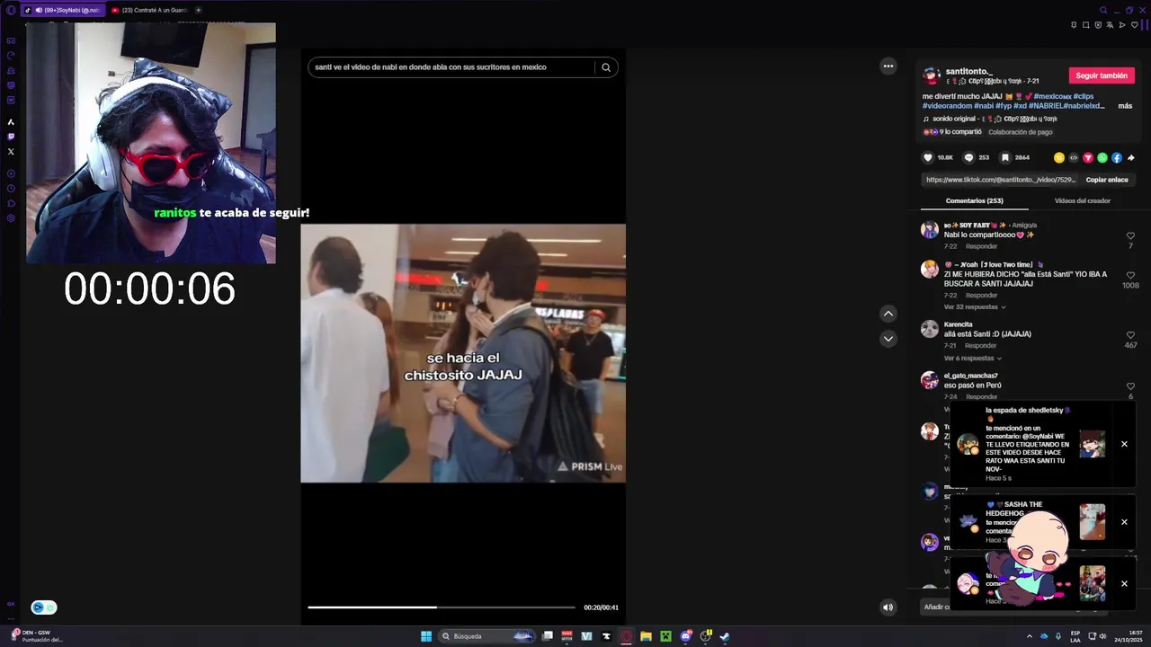Click the search magnifier icon in TikTok search bar
This screenshot has height=647, width=1151.
(606, 67)
